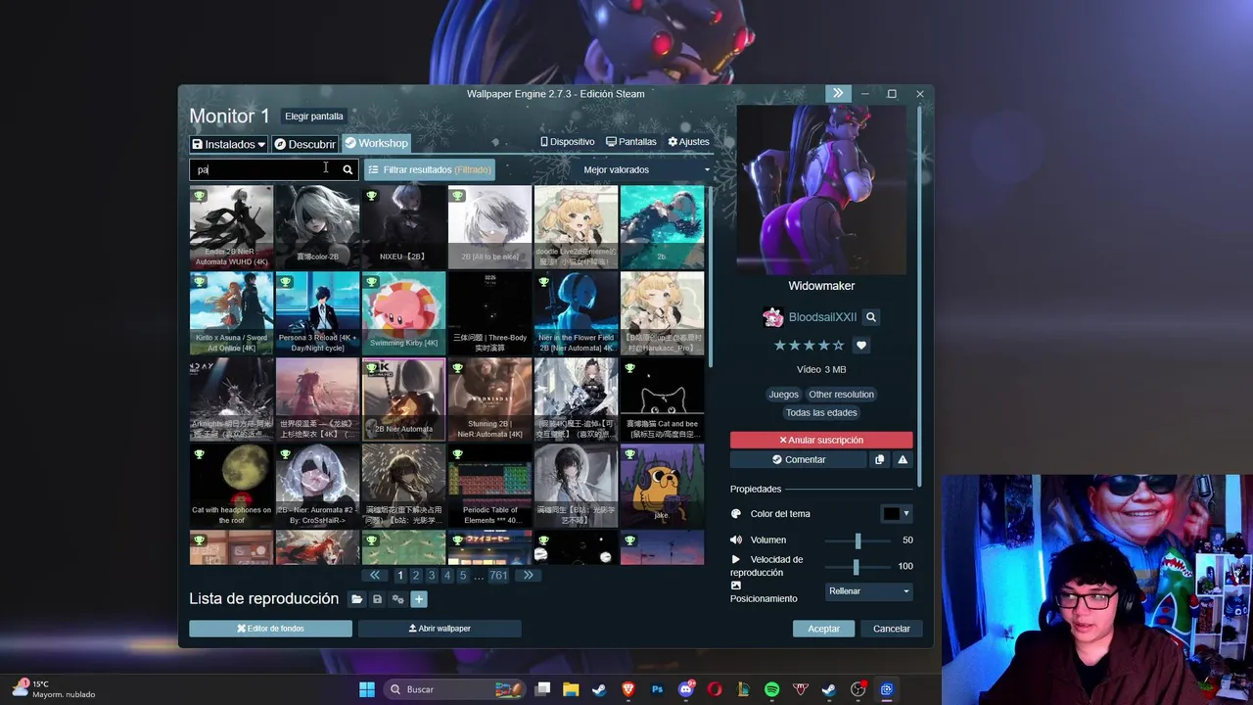The image size is (1253, 705).
Task: Search the author BloodsailXXII with the magnifier icon
Action: click(x=871, y=317)
